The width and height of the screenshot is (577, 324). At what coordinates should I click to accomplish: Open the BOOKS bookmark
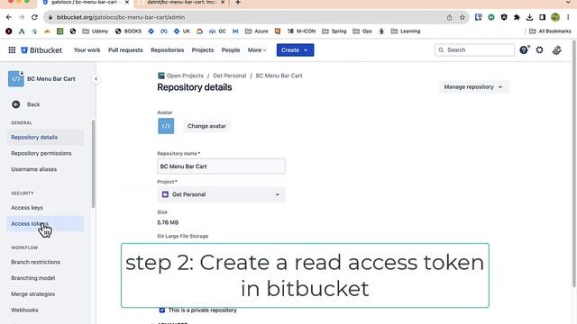[128, 31]
